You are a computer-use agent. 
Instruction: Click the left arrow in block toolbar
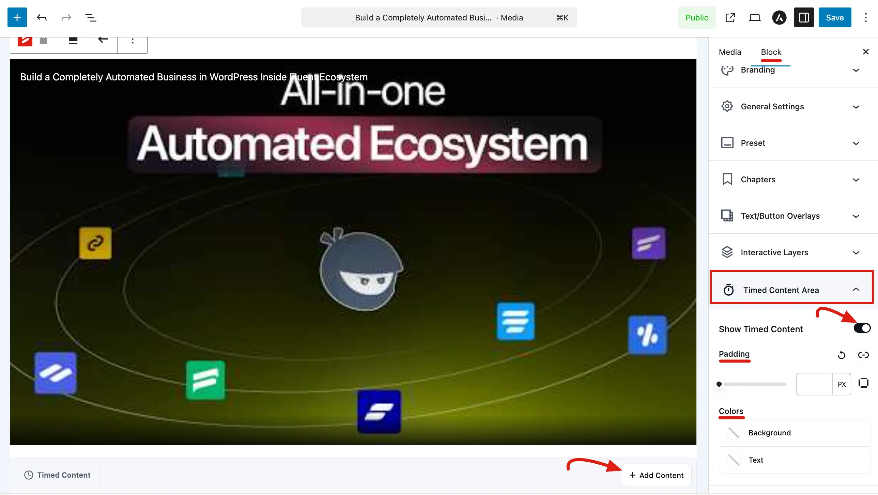pos(103,40)
